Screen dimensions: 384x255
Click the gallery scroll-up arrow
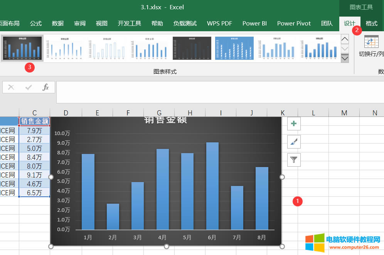coord(344,39)
